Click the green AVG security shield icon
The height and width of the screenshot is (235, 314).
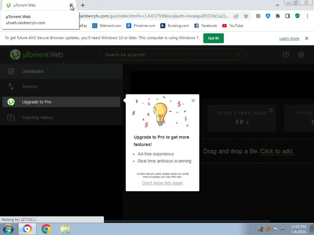tap(297, 16)
